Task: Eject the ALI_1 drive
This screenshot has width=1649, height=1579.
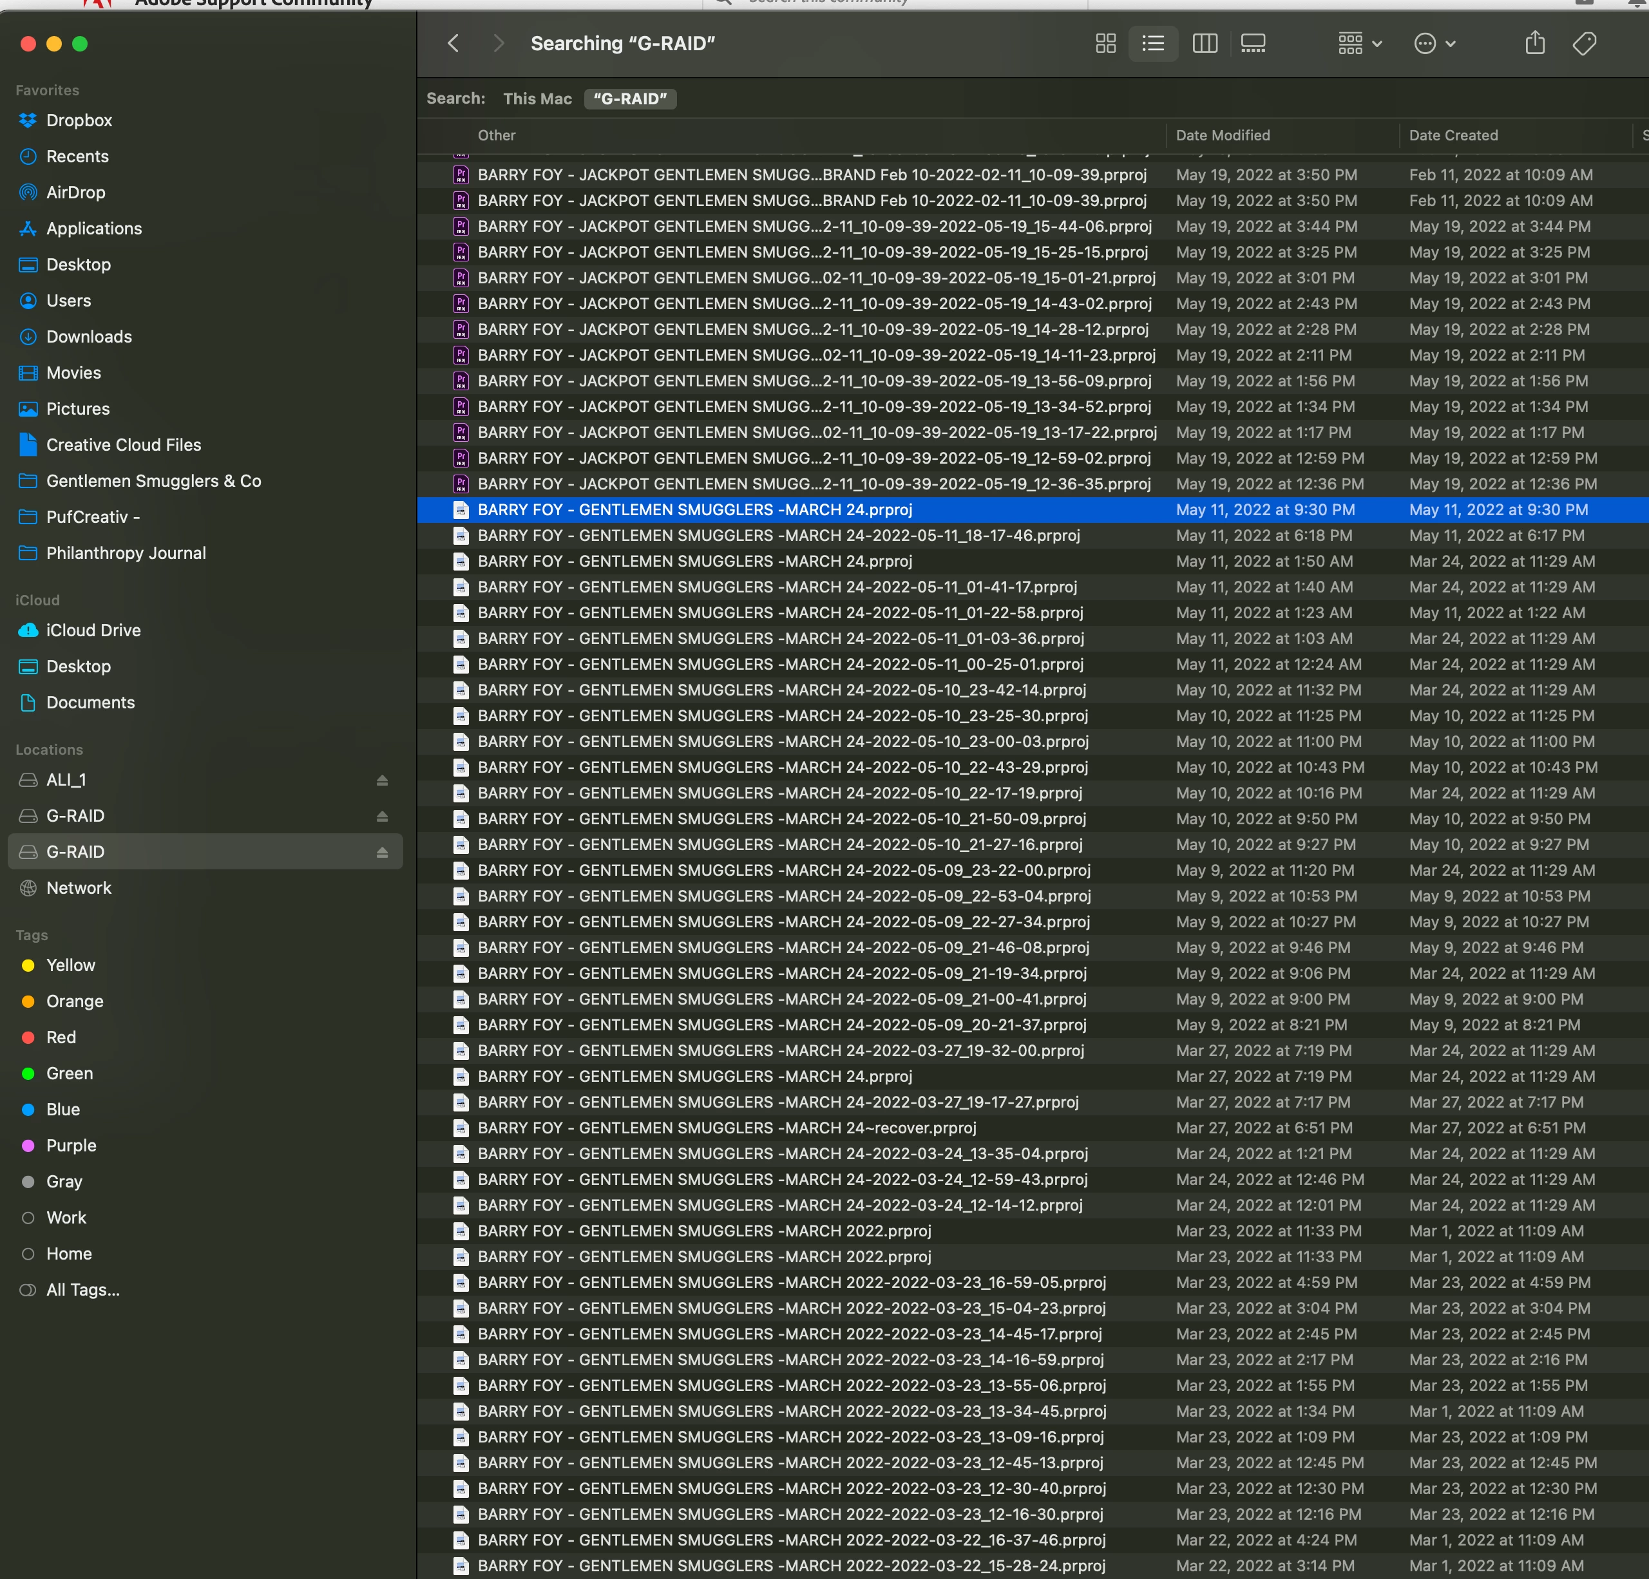Action: 382,780
